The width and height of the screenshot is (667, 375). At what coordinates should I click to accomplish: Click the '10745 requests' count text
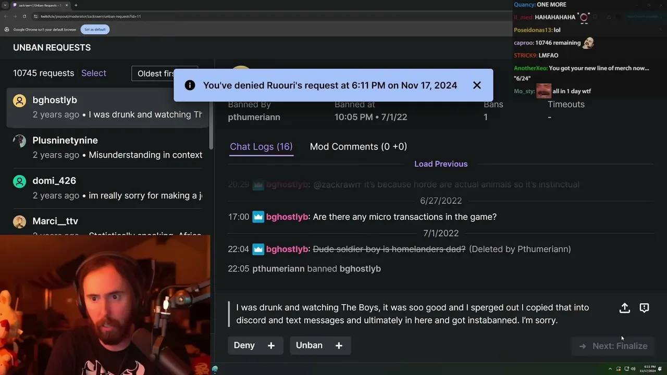[44, 73]
